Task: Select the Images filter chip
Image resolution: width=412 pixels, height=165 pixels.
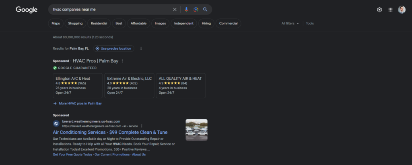Action: (160, 23)
